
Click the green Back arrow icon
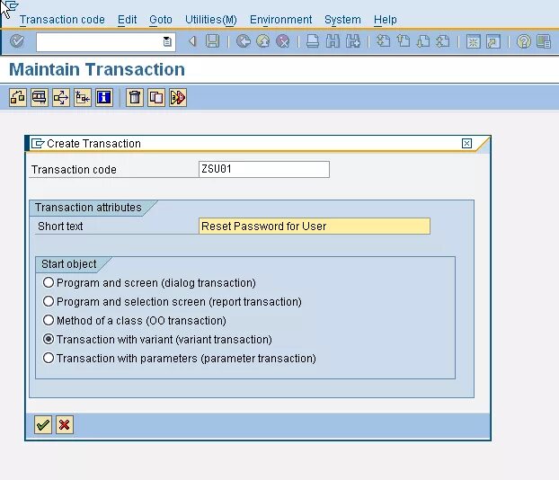coord(244,41)
